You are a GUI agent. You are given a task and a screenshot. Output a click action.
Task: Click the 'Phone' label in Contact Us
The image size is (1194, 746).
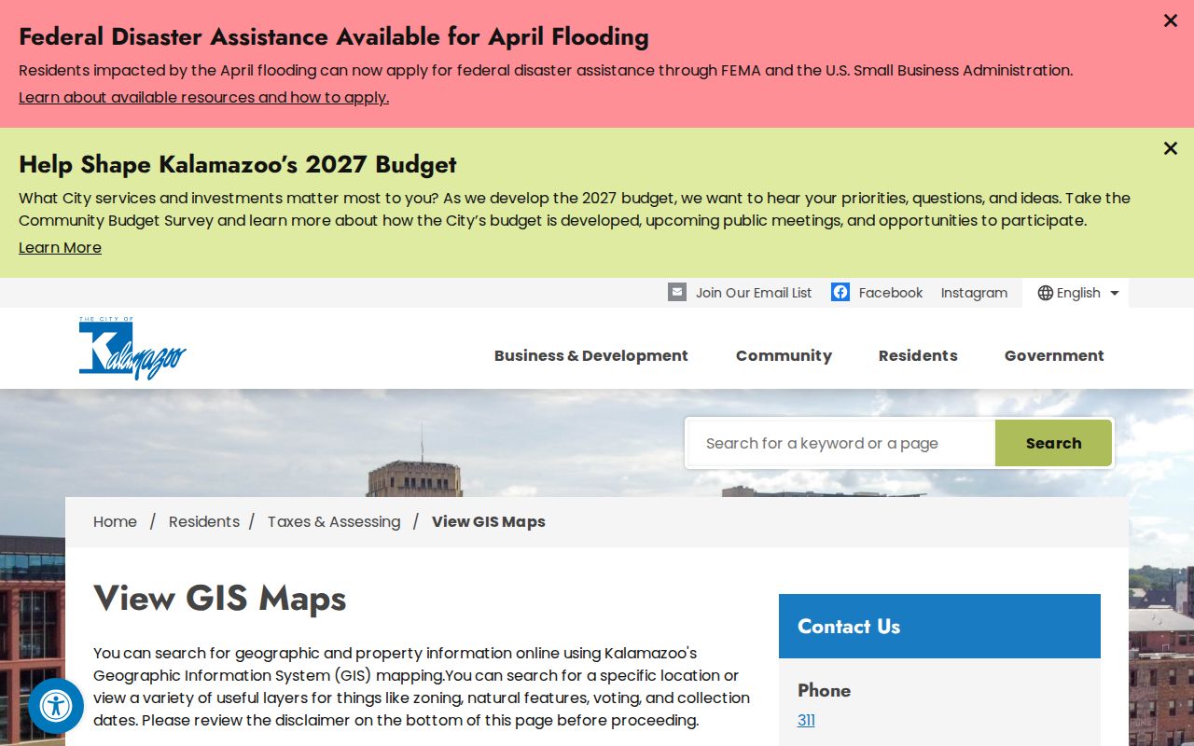pyautogui.click(x=824, y=690)
